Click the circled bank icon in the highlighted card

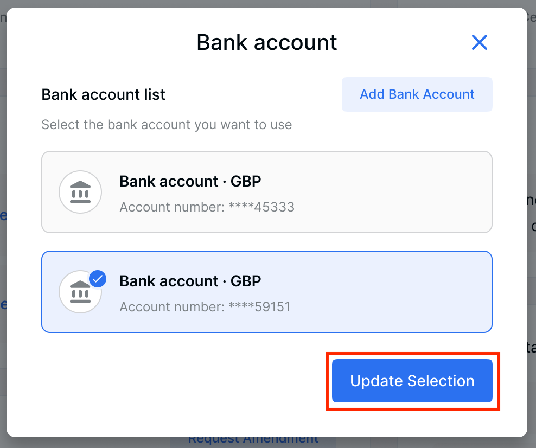[x=80, y=292]
